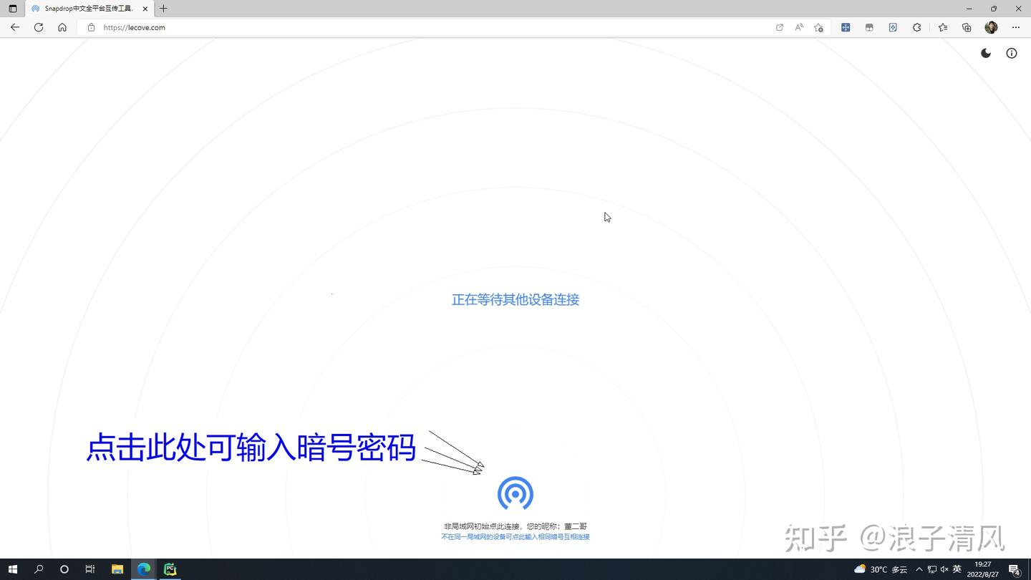Viewport: 1031px width, 580px height.
Task: Switch input language via the 英 indicator
Action: click(x=957, y=569)
